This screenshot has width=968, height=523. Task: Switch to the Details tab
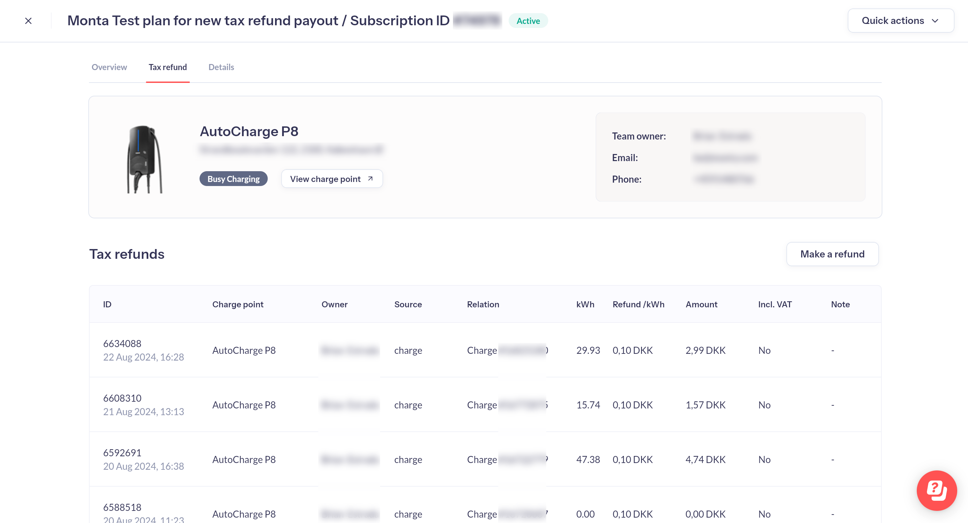tap(221, 67)
